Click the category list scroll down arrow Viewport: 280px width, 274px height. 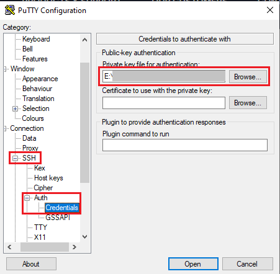[x=84, y=237]
